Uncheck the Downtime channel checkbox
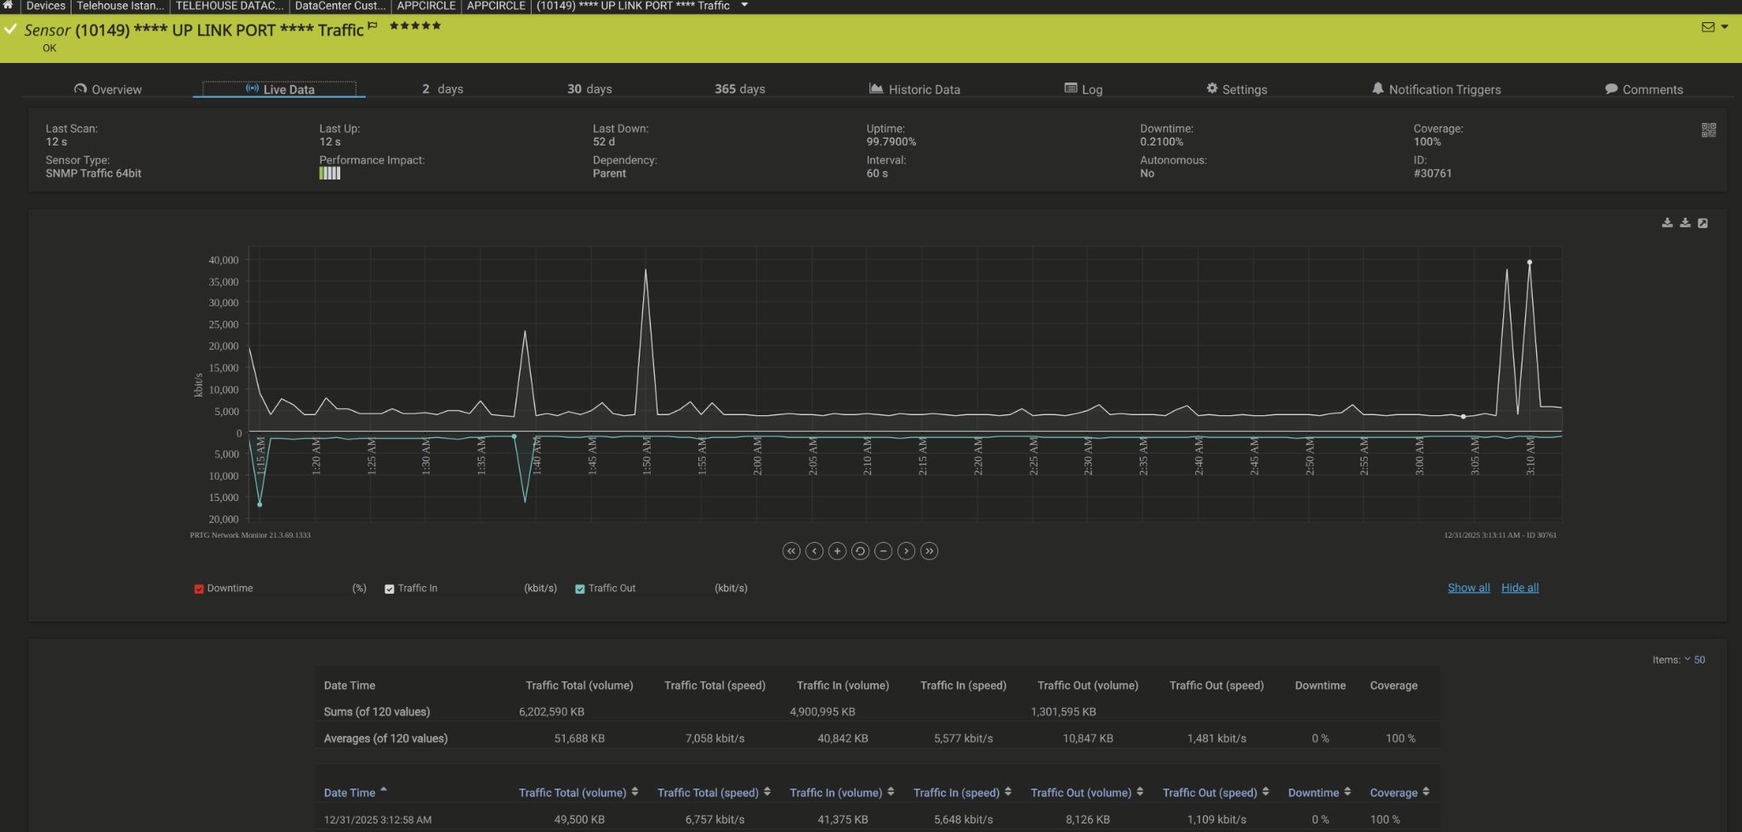The width and height of the screenshot is (1742, 832). point(199,589)
